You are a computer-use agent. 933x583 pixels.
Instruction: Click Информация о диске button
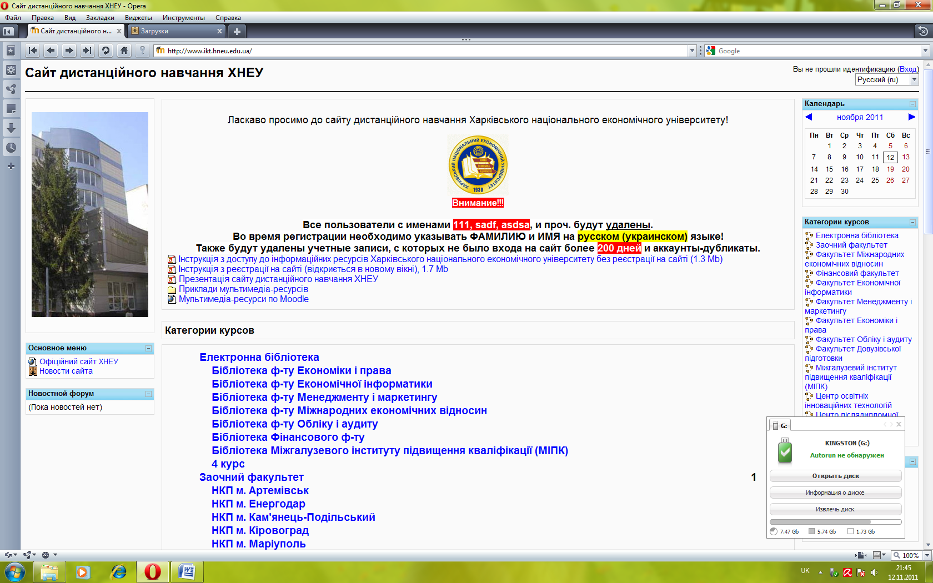coord(835,492)
